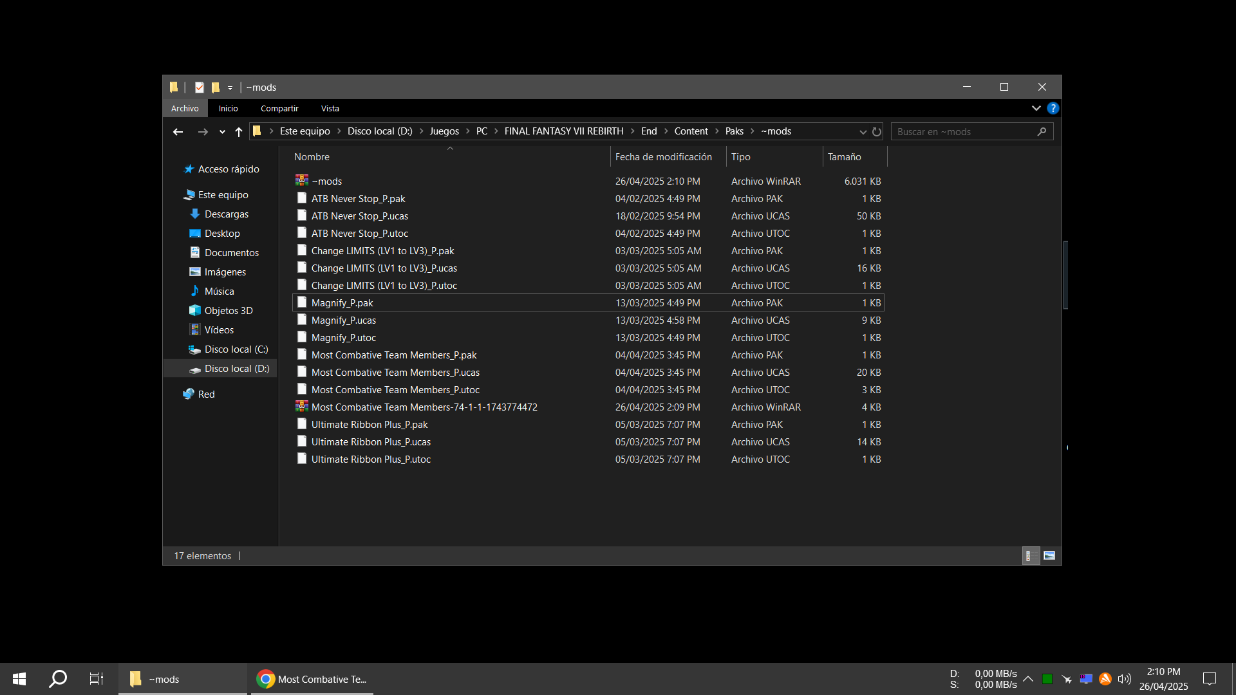The width and height of the screenshot is (1236, 695).
Task: Open Chrome in the taskbar
Action: pos(312,679)
